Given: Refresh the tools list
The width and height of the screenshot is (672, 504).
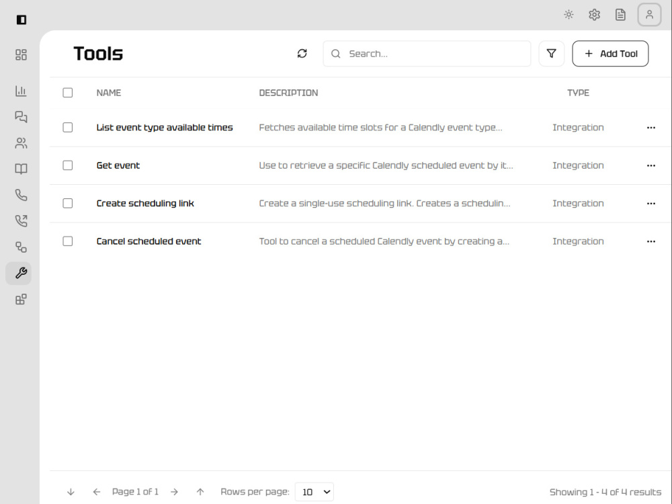Looking at the screenshot, I should [x=302, y=54].
